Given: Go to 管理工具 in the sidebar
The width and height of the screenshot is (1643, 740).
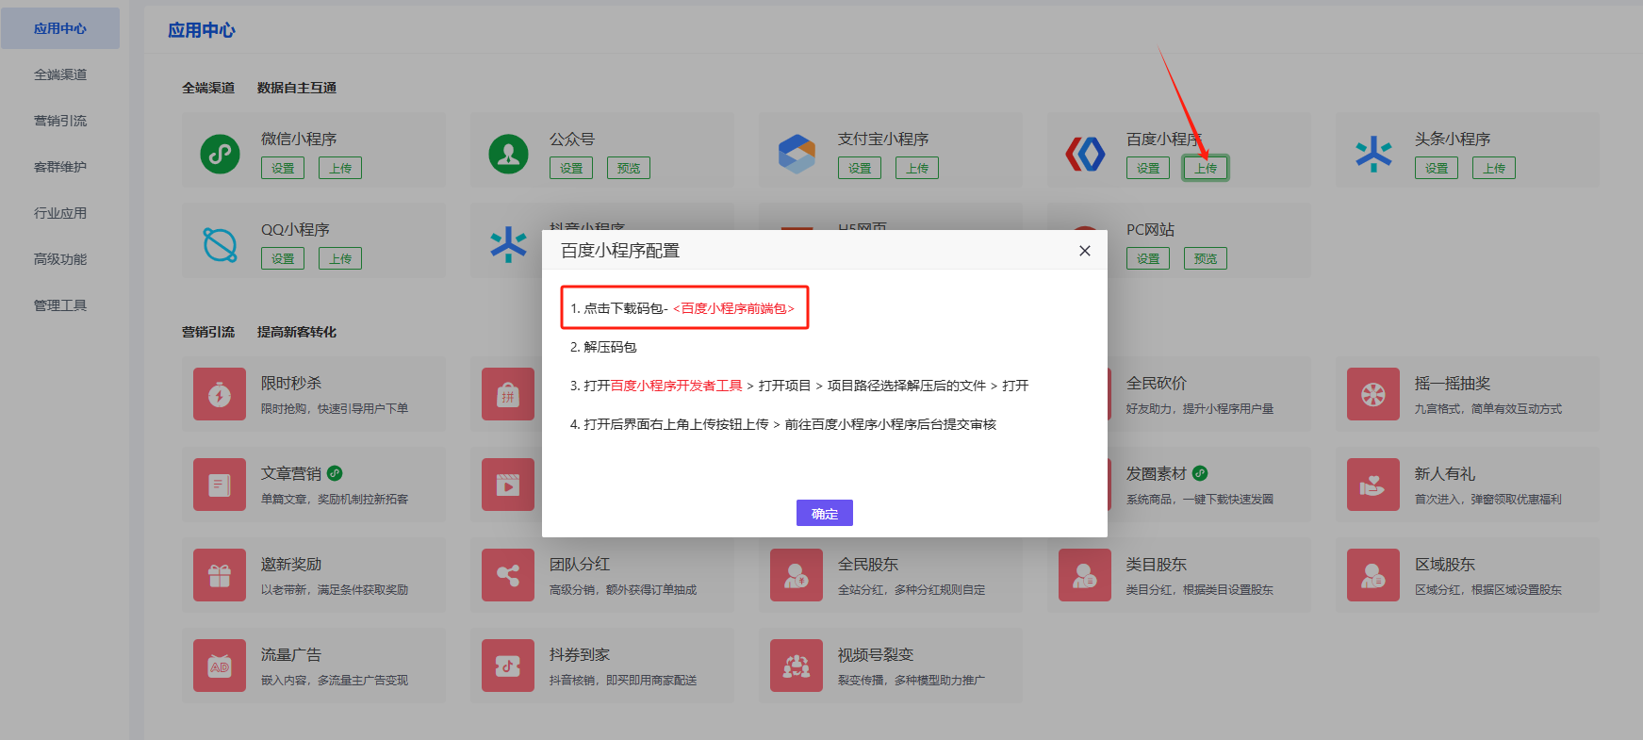Looking at the screenshot, I should [x=60, y=305].
